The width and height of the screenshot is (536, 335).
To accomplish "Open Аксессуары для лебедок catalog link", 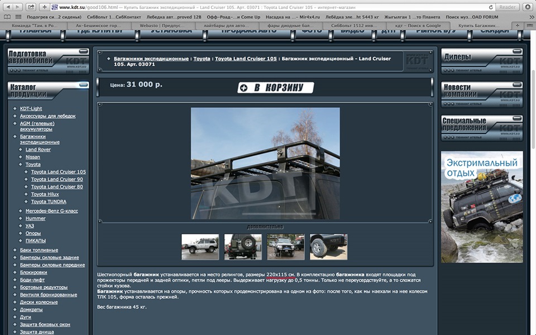I will pos(47,116).
